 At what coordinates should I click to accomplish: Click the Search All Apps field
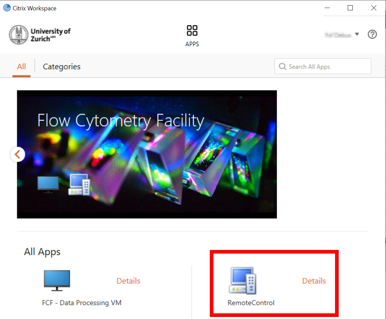click(x=323, y=66)
